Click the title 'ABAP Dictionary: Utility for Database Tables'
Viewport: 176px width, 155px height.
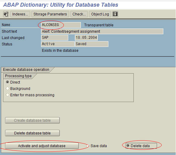tap(61, 5)
